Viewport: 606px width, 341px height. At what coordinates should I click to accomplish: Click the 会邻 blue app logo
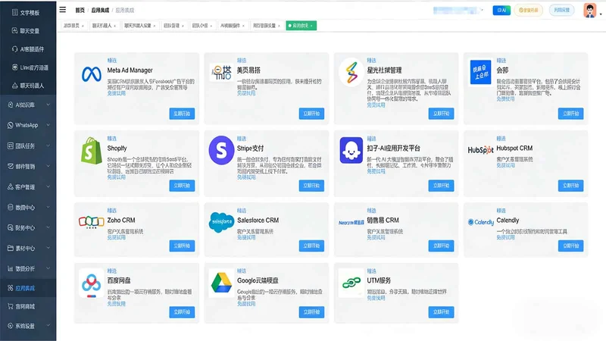pyautogui.click(x=480, y=72)
